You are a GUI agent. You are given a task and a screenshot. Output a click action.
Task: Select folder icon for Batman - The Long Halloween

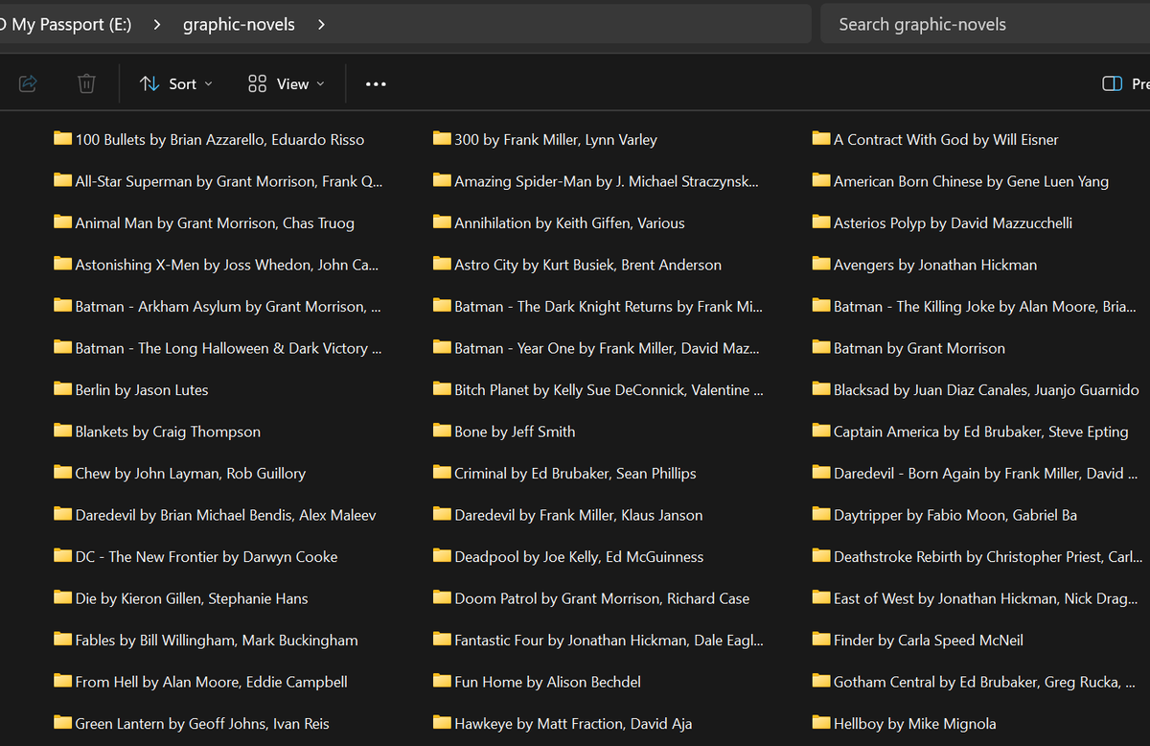pyautogui.click(x=63, y=347)
